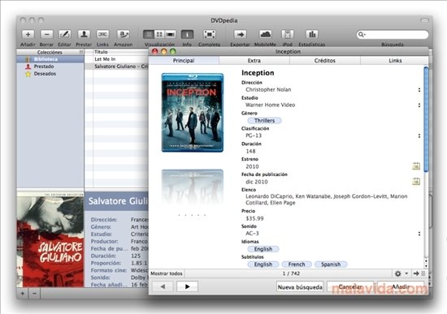Click the $35.99 price value
The width and height of the screenshot is (447, 314).
click(x=254, y=218)
